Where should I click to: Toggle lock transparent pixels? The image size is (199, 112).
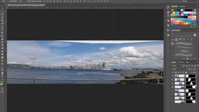[176, 72]
